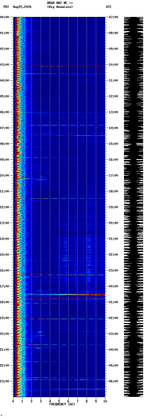Click the station title 'BBGB HHZ NC --'

[60, 3]
